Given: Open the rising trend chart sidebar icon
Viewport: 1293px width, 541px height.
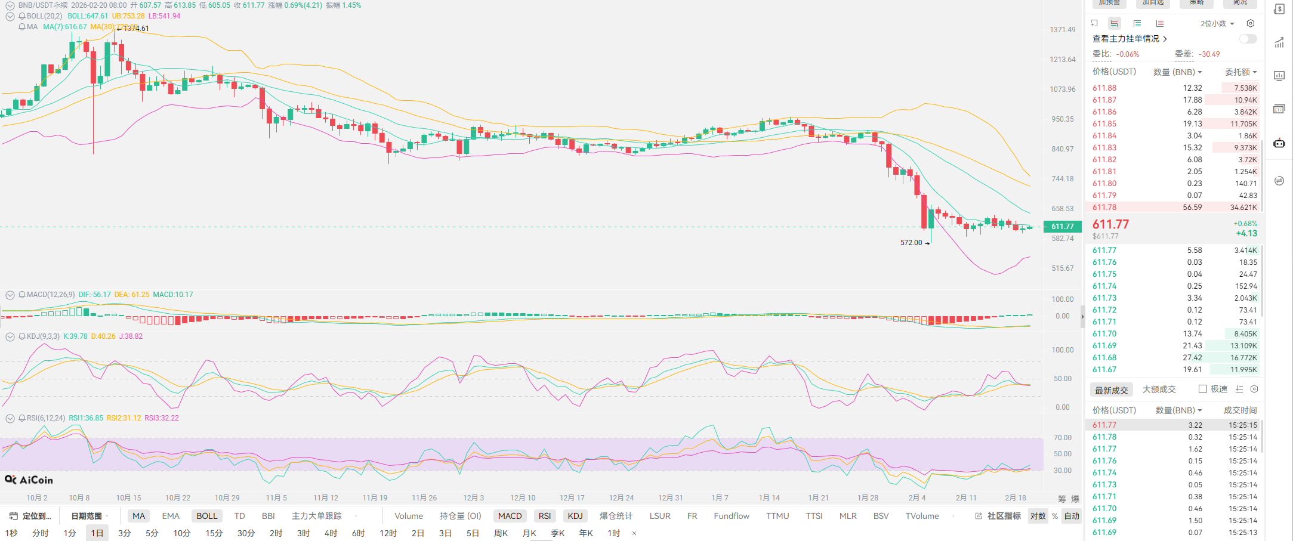Looking at the screenshot, I should [x=1279, y=43].
